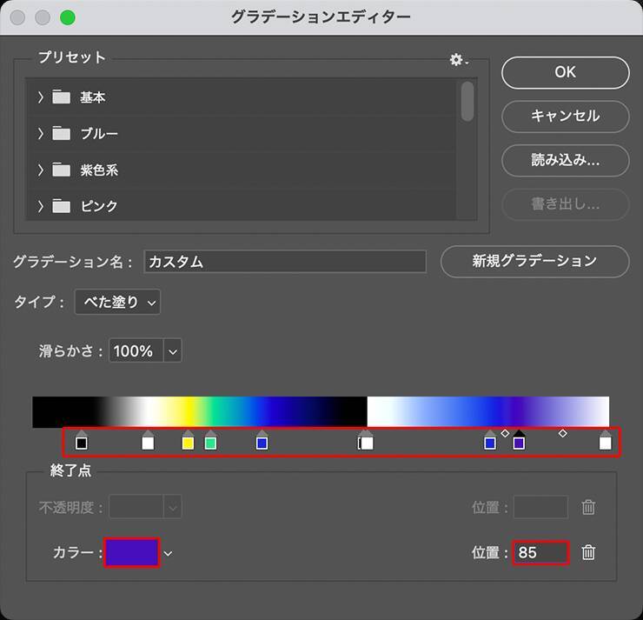
Task: Select the black color stop at gradient start
Action: click(81, 442)
